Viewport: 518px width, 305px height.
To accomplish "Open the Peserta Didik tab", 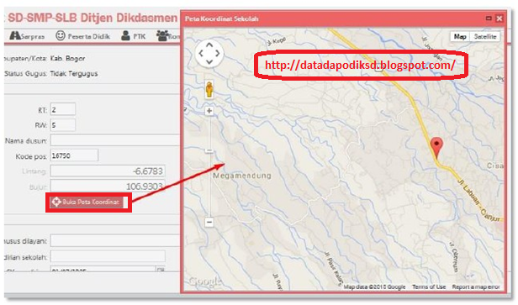I will (x=83, y=36).
